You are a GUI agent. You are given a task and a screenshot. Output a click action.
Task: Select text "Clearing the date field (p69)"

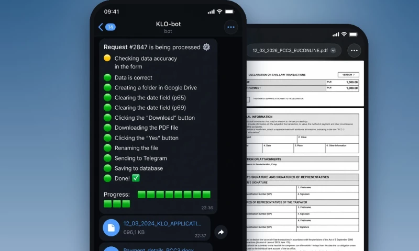(150, 108)
